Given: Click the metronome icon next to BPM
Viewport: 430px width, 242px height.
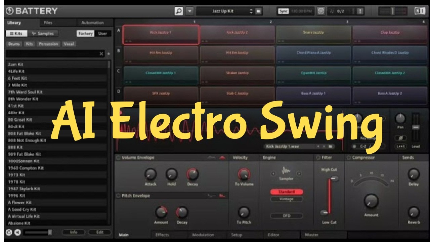Looking at the screenshot, I should click(x=321, y=11).
